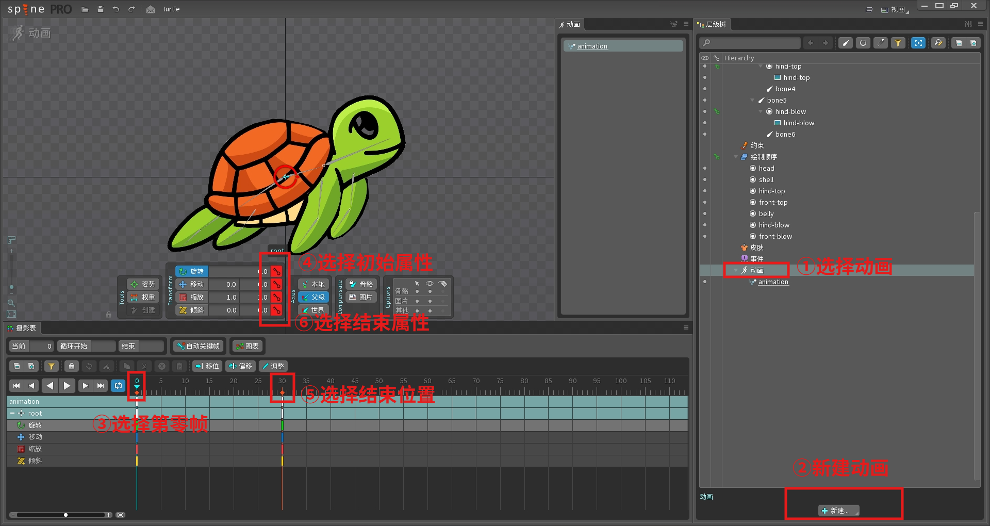This screenshot has height=526, width=990.
Task: Collapse the 动画 node in tree
Action: click(736, 271)
